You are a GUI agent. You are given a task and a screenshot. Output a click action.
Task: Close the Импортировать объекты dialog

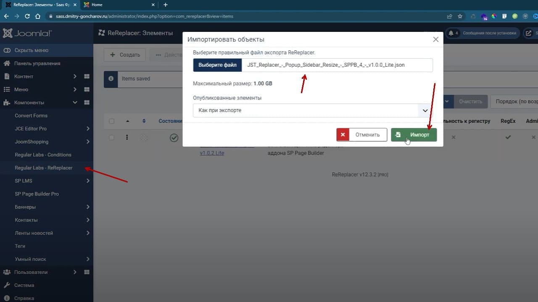point(435,39)
